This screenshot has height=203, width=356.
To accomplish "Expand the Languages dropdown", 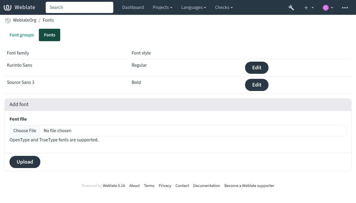I will click(x=194, y=7).
